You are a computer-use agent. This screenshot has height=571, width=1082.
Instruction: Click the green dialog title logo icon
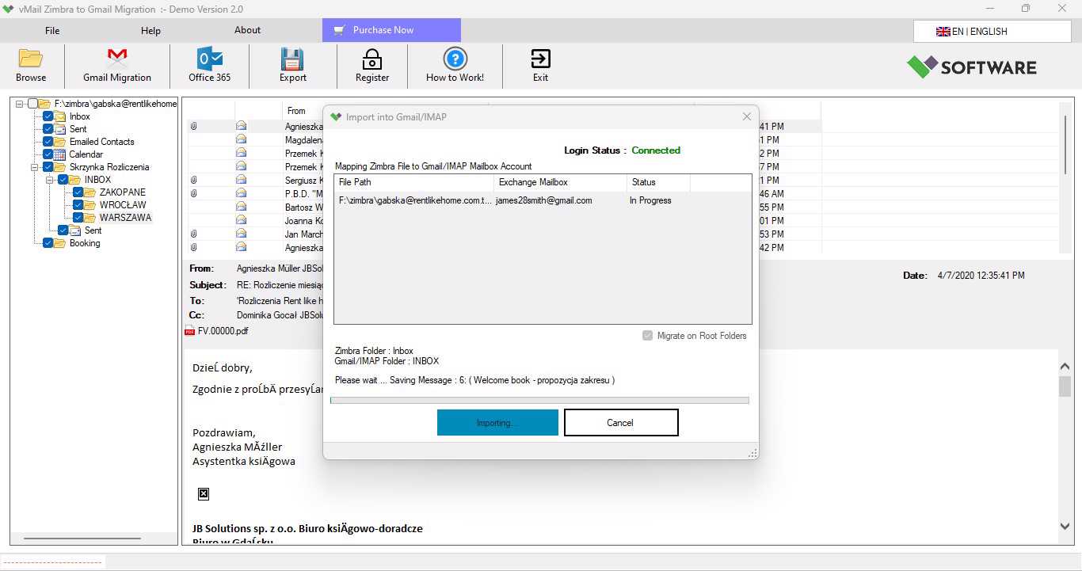(x=336, y=117)
